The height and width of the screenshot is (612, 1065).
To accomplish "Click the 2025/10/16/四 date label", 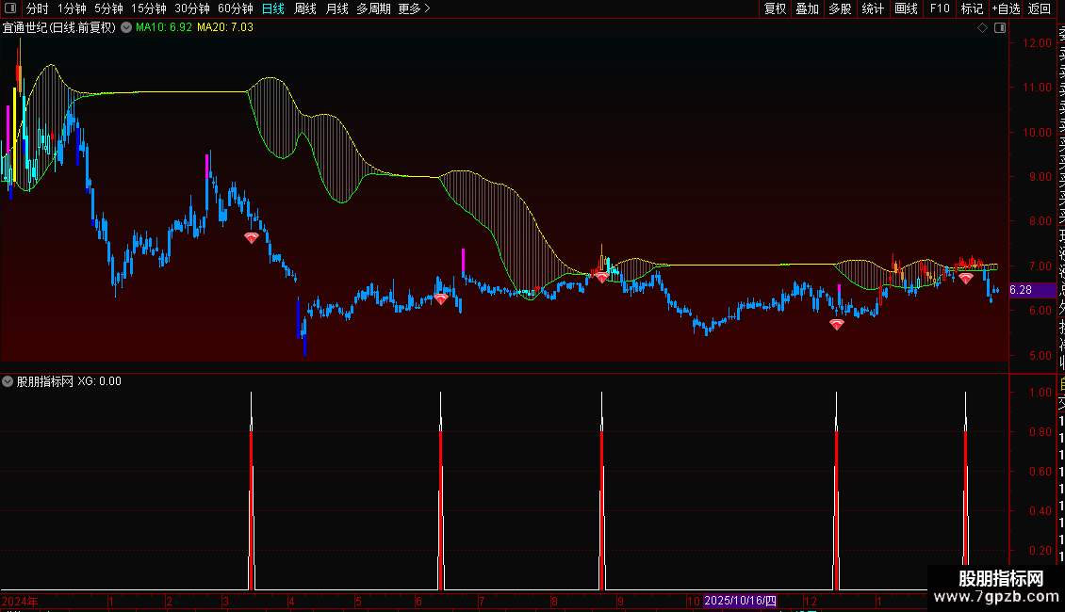I will 741,601.
